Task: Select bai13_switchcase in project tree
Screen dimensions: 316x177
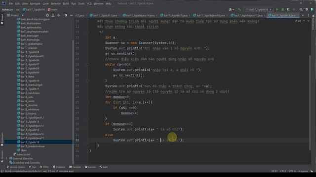Action: 30,93
